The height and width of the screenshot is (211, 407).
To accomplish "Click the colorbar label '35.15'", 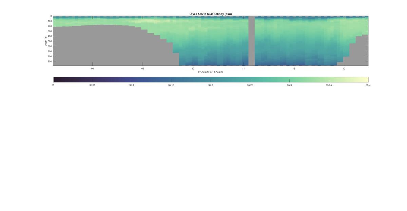I will pos(171,85).
